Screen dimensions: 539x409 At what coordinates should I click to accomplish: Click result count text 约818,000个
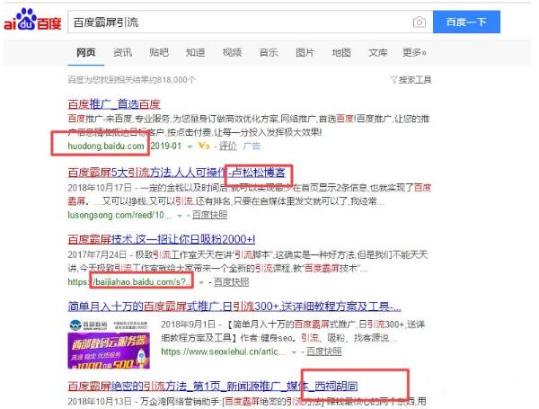pos(172,80)
